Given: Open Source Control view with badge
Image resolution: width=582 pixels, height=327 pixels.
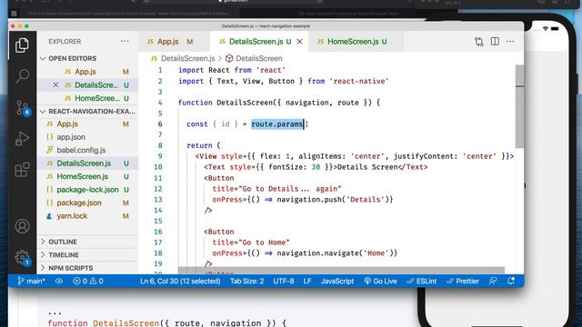Looking at the screenshot, I should pos(22,108).
